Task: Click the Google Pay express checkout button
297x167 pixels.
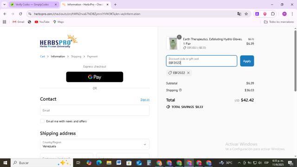Action: click(x=95, y=77)
